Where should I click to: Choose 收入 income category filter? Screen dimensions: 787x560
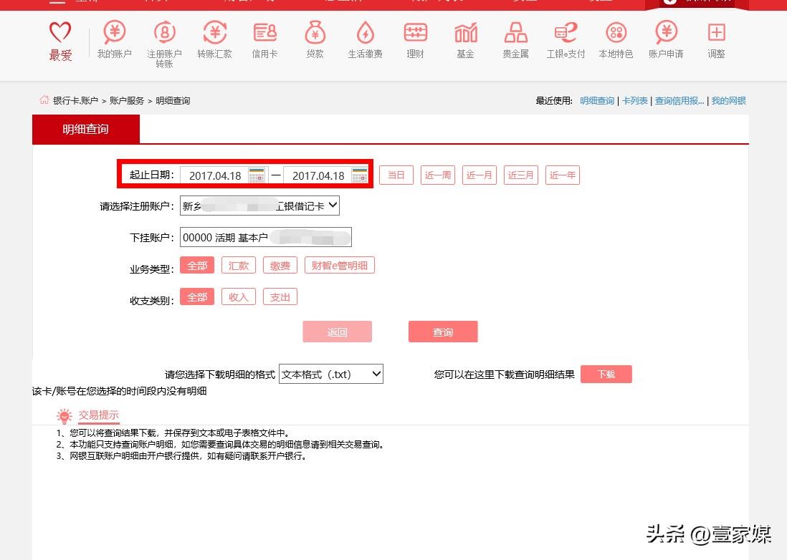click(x=239, y=297)
